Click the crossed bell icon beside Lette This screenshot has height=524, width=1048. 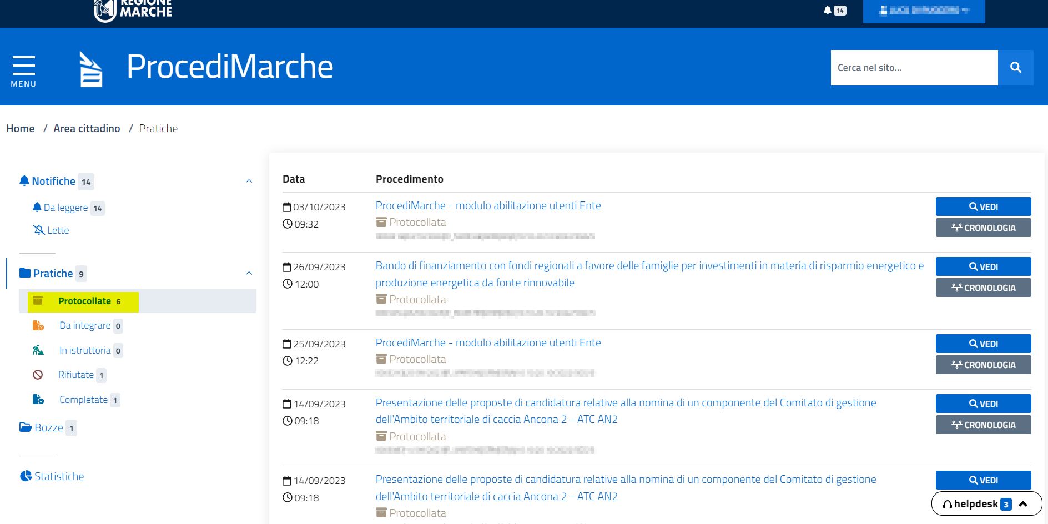pyautogui.click(x=39, y=230)
